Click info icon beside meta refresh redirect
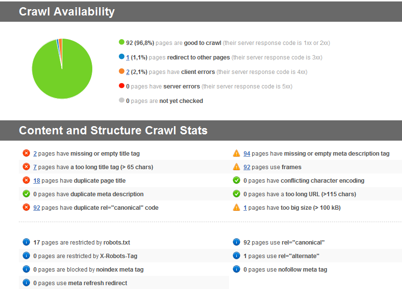This screenshot has height=289, width=402. point(27,283)
